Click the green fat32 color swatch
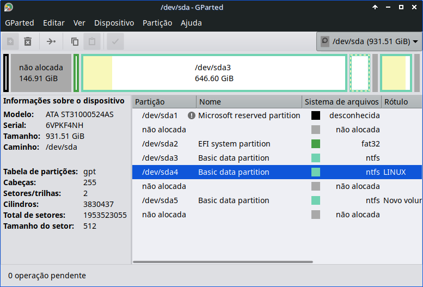This screenshot has height=287, width=423. (316, 144)
